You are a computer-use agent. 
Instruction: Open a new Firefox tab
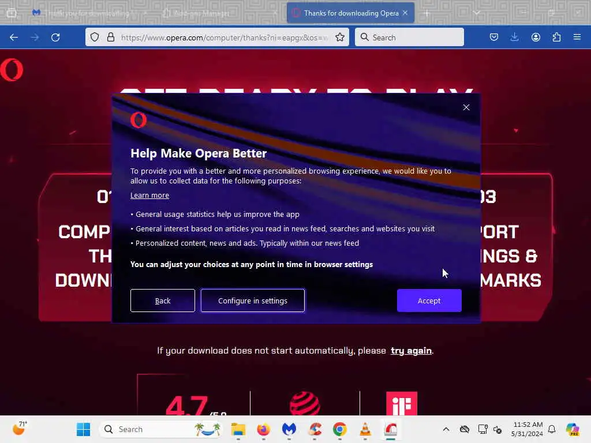(x=427, y=13)
